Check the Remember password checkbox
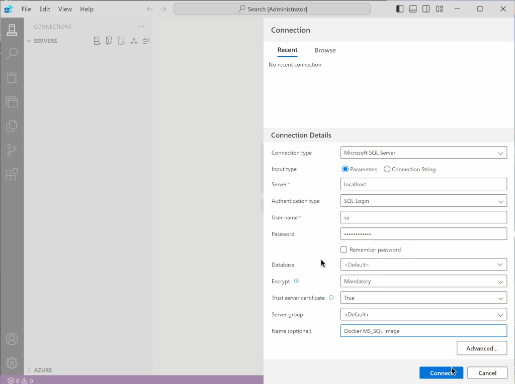 point(344,249)
